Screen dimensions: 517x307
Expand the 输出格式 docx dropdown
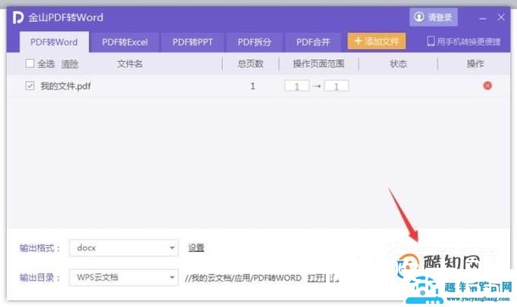pyautogui.click(x=124, y=248)
